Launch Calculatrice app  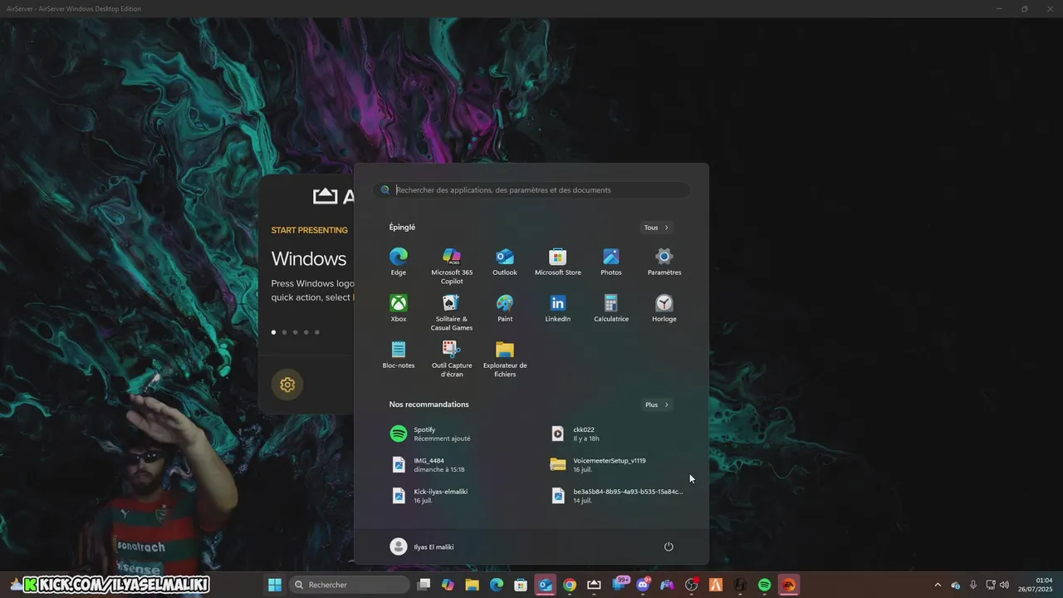pyautogui.click(x=611, y=308)
